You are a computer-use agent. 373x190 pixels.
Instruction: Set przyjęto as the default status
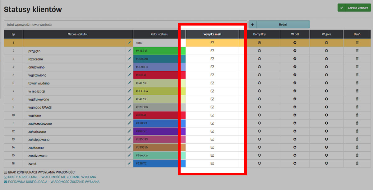(x=259, y=51)
